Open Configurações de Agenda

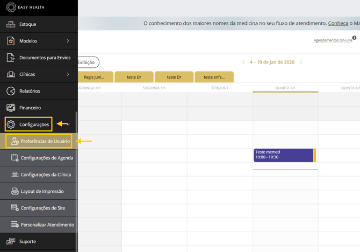(x=47, y=158)
